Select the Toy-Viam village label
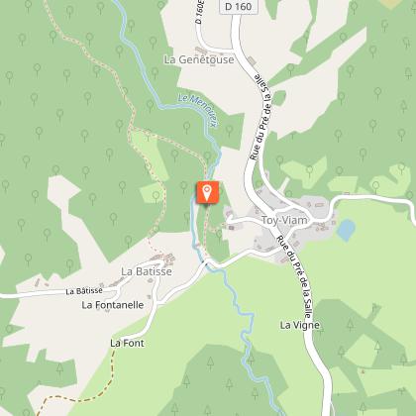Viewport: 416px width, 416px height. pyautogui.click(x=284, y=220)
